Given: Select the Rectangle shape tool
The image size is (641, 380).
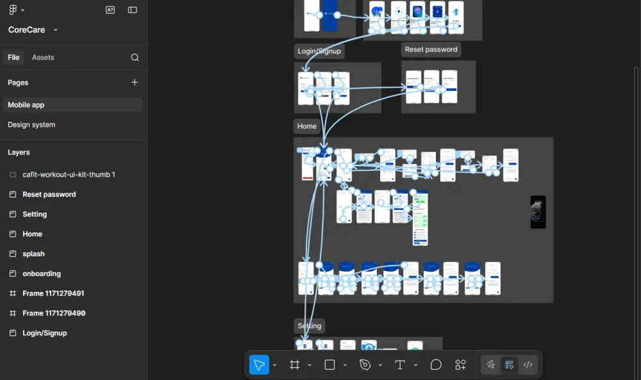Looking at the screenshot, I should [329, 365].
